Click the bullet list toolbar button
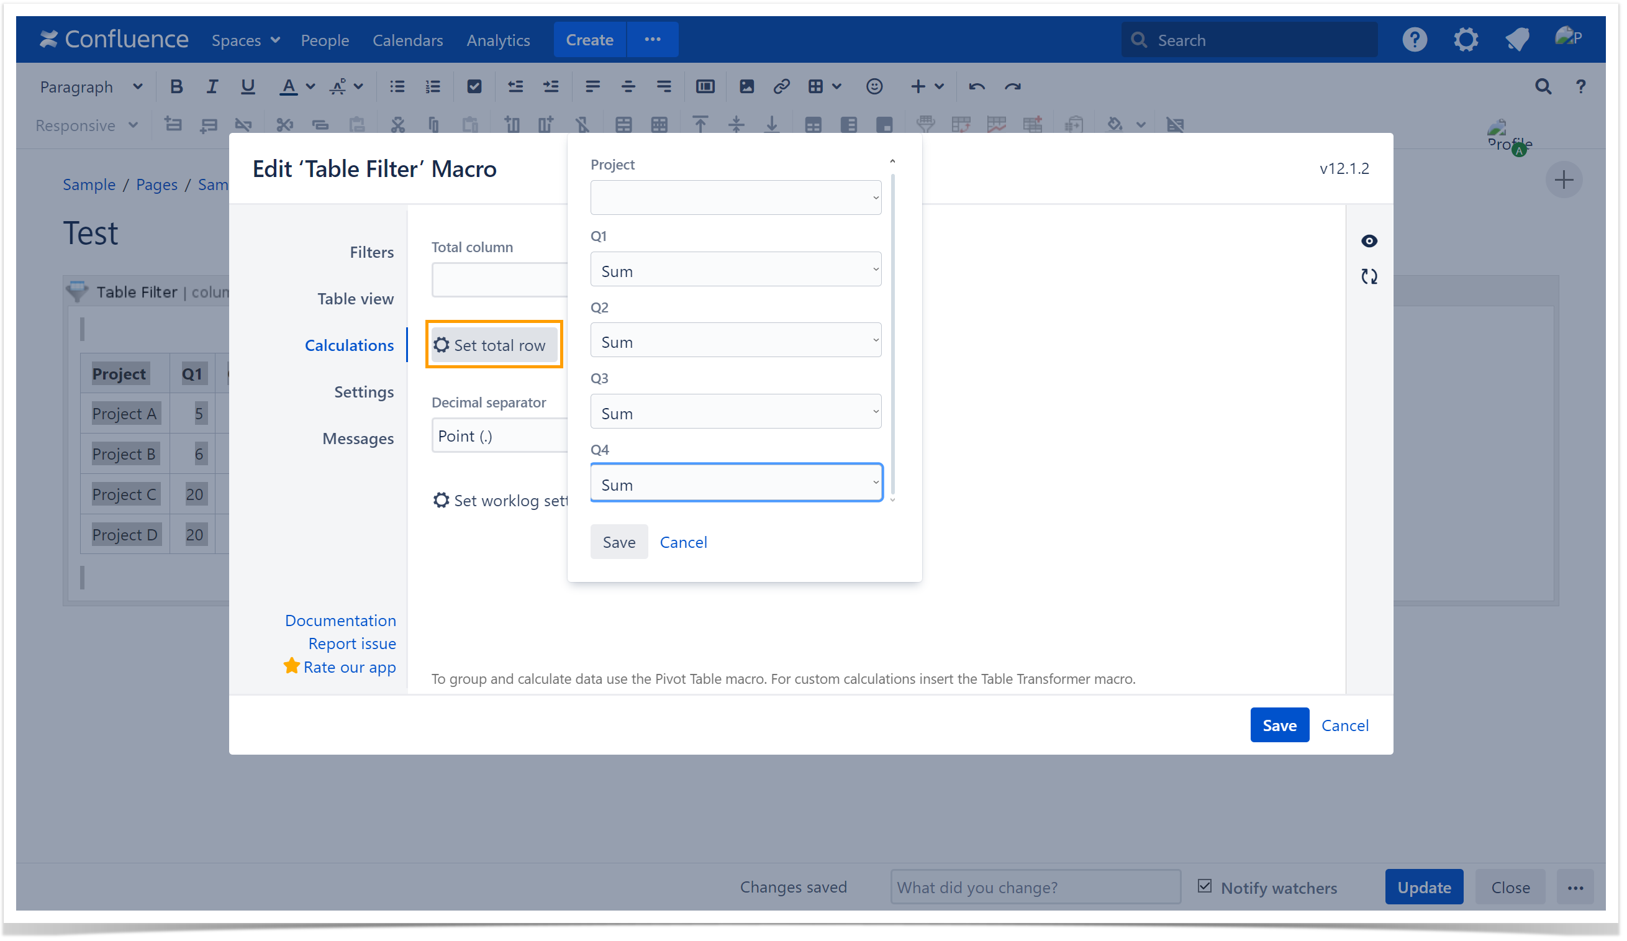 pyautogui.click(x=397, y=86)
